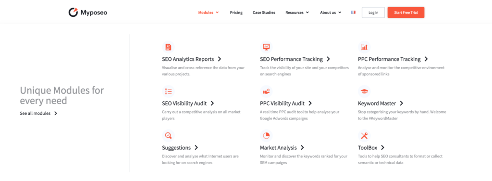
Task: Click the SEO Analytics Reports document icon
Action: [x=169, y=47]
